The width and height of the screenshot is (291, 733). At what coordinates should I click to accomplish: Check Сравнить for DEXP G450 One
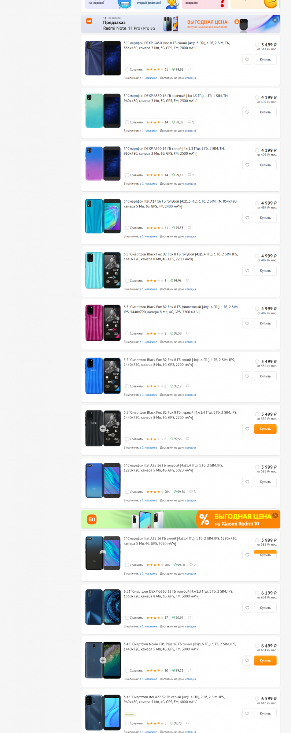pyautogui.click(x=127, y=69)
